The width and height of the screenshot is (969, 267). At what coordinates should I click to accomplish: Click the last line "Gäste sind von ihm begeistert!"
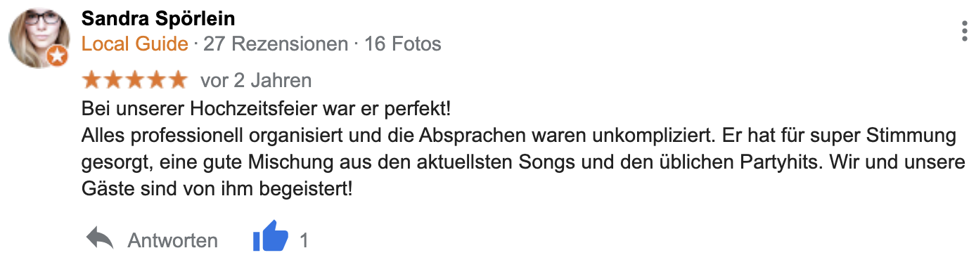[x=217, y=189]
